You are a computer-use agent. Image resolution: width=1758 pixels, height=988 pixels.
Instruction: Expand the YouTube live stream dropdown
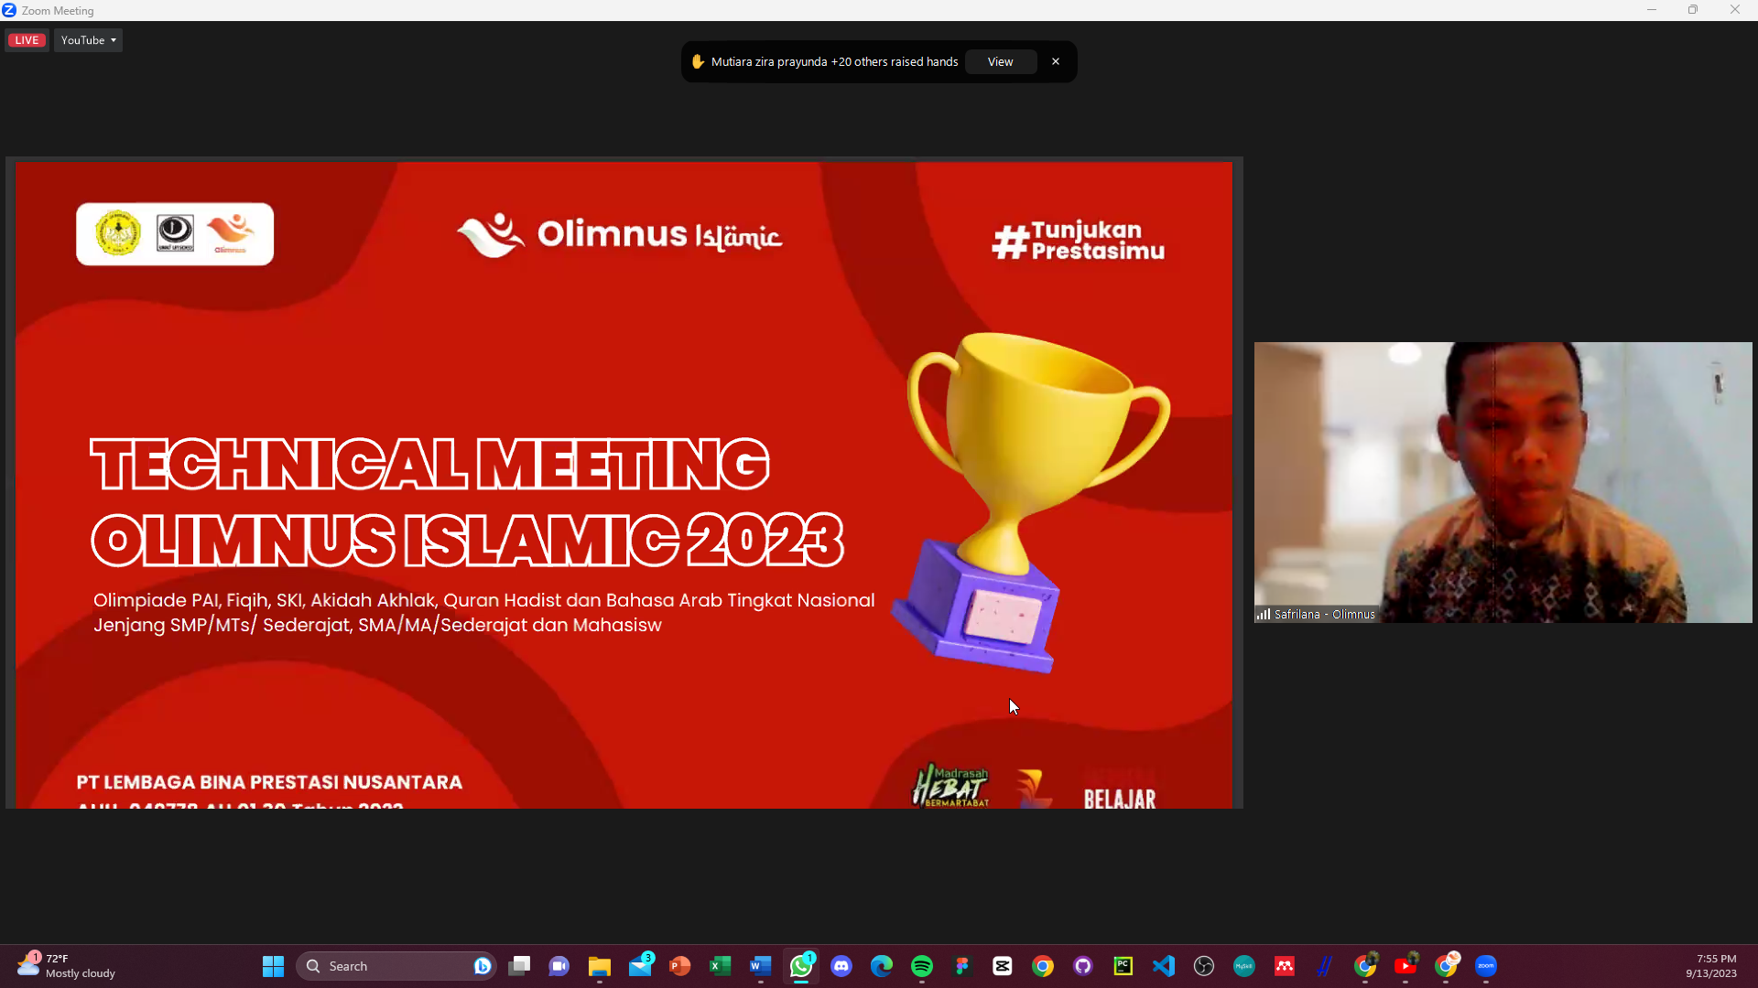click(89, 40)
